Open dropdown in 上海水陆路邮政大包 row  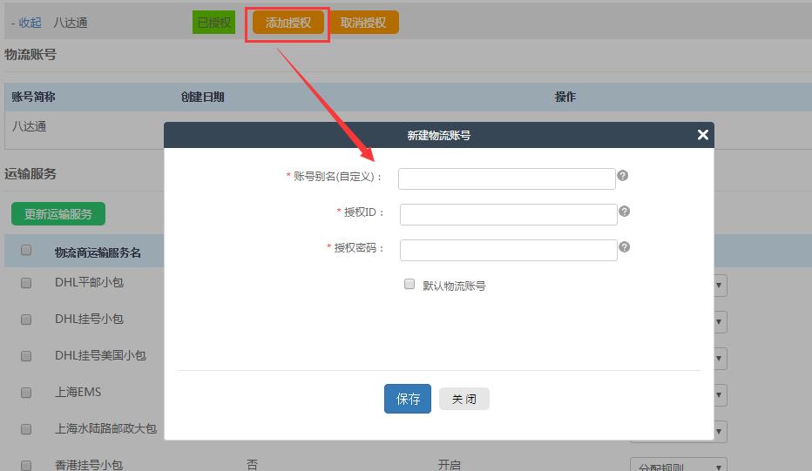coord(721,432)
